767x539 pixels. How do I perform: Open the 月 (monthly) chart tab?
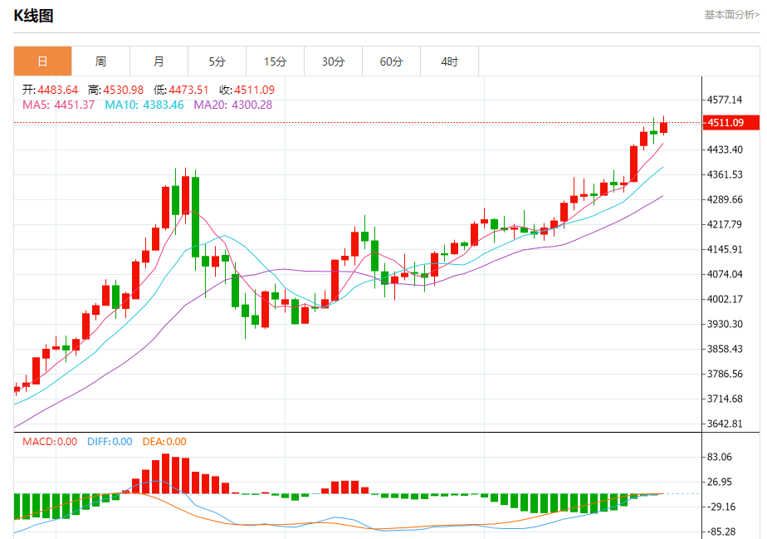click(x=159, y=61)
